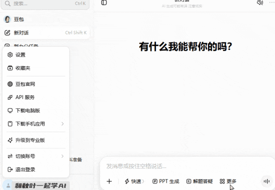Start a 新对话 from the sidebar
The height and width of the screenshot is (190, 275).
[x=46, y=33]
